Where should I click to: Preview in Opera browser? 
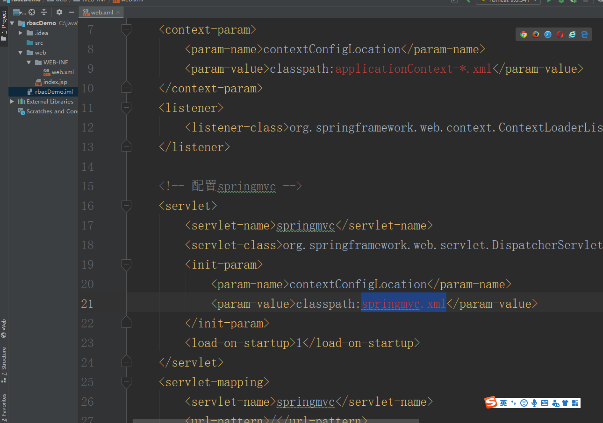560,35
